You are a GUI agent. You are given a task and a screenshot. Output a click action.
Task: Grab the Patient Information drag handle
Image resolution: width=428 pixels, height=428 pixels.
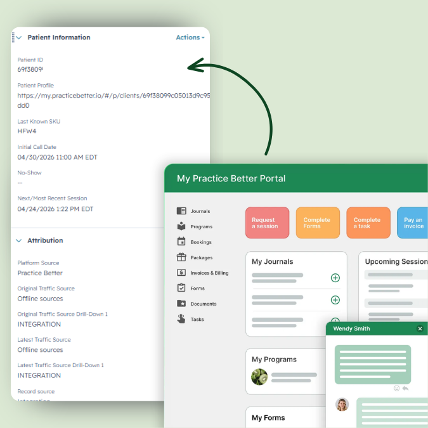tap(13, 37)
